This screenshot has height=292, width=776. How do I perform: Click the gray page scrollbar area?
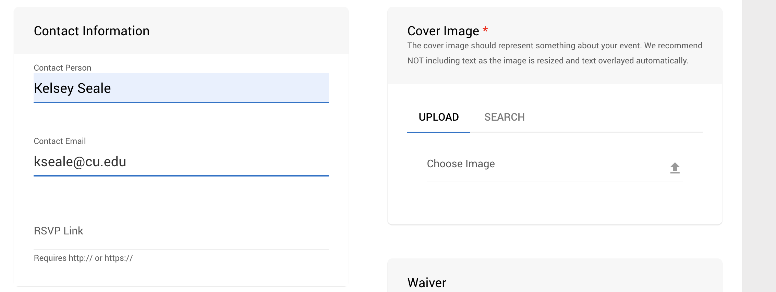[759, 146]
